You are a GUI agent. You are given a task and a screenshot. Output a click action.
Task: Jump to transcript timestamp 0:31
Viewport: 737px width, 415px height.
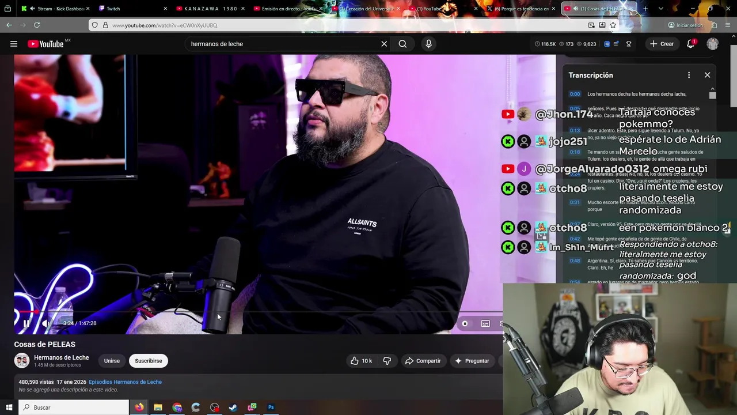click(x=575, y=202)
